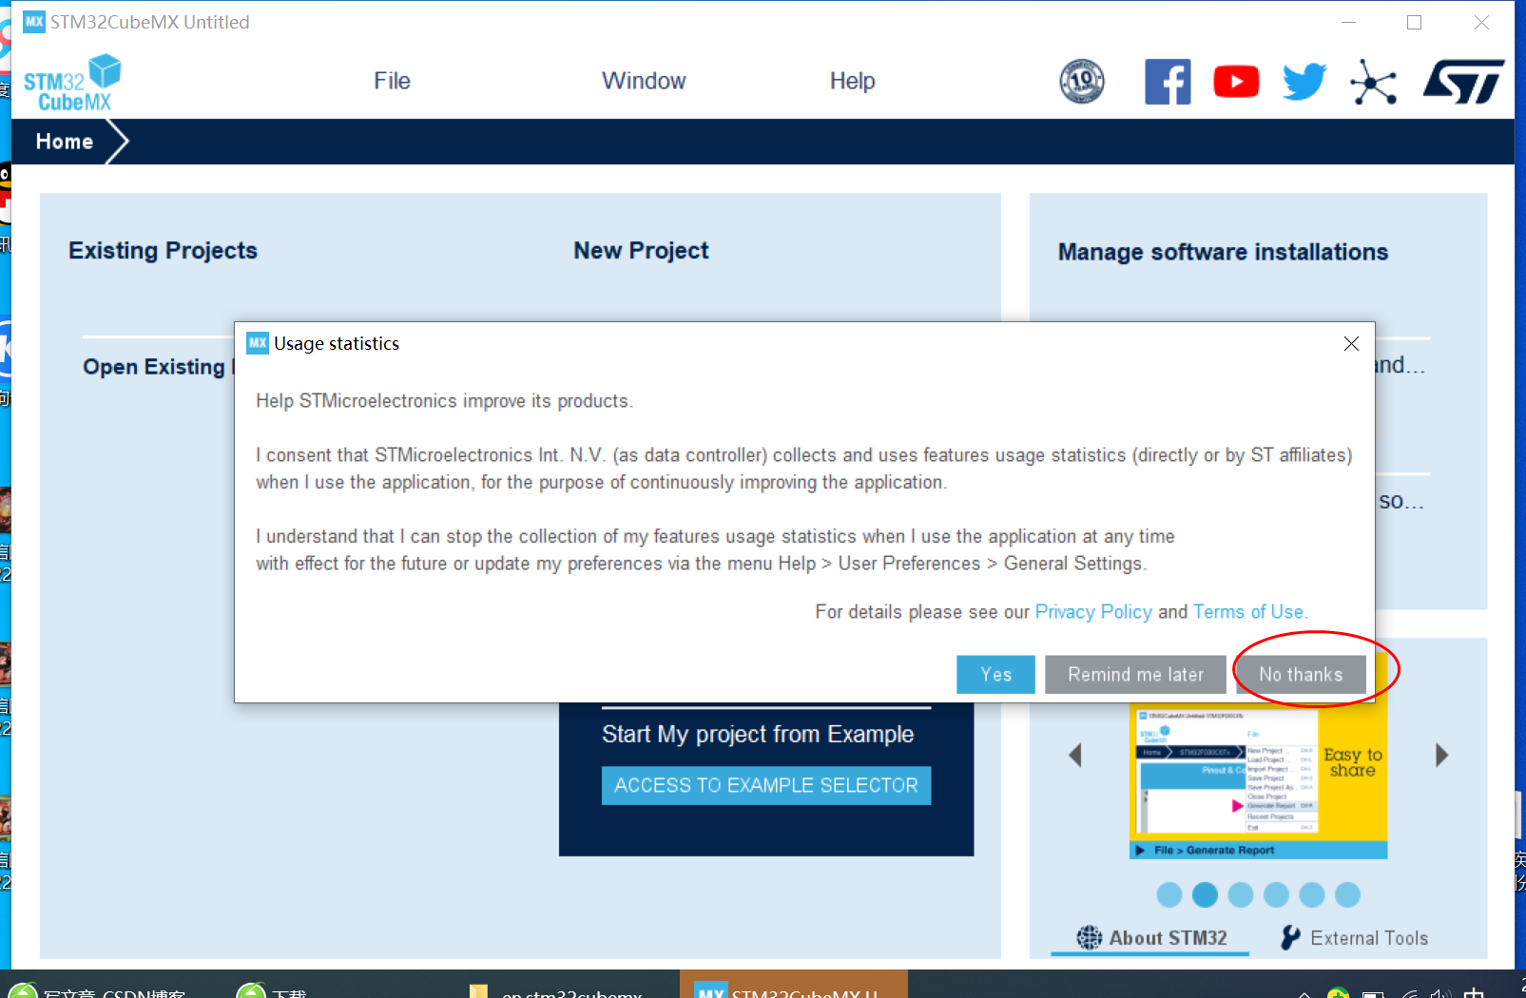The height and width of the screenshot is (998, 1526).
Task: Click the globe icon beside About STM32
Action: (x=1089, y=938)
